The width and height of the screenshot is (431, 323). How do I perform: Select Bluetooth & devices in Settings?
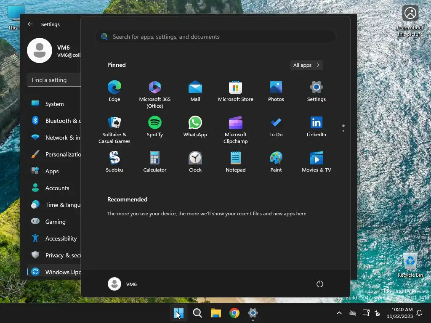pyautogui.click(x=54, y=121)
